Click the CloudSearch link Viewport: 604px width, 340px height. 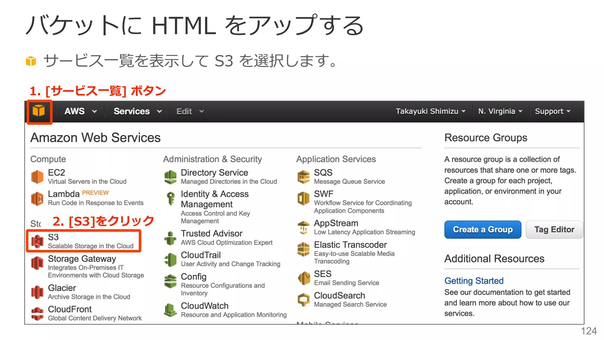point(339,295)
